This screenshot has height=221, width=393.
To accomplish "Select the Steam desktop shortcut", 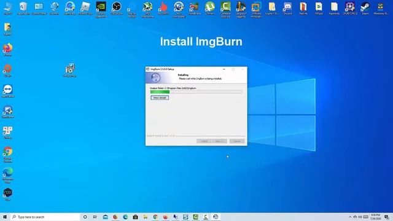I will [365, 8].
